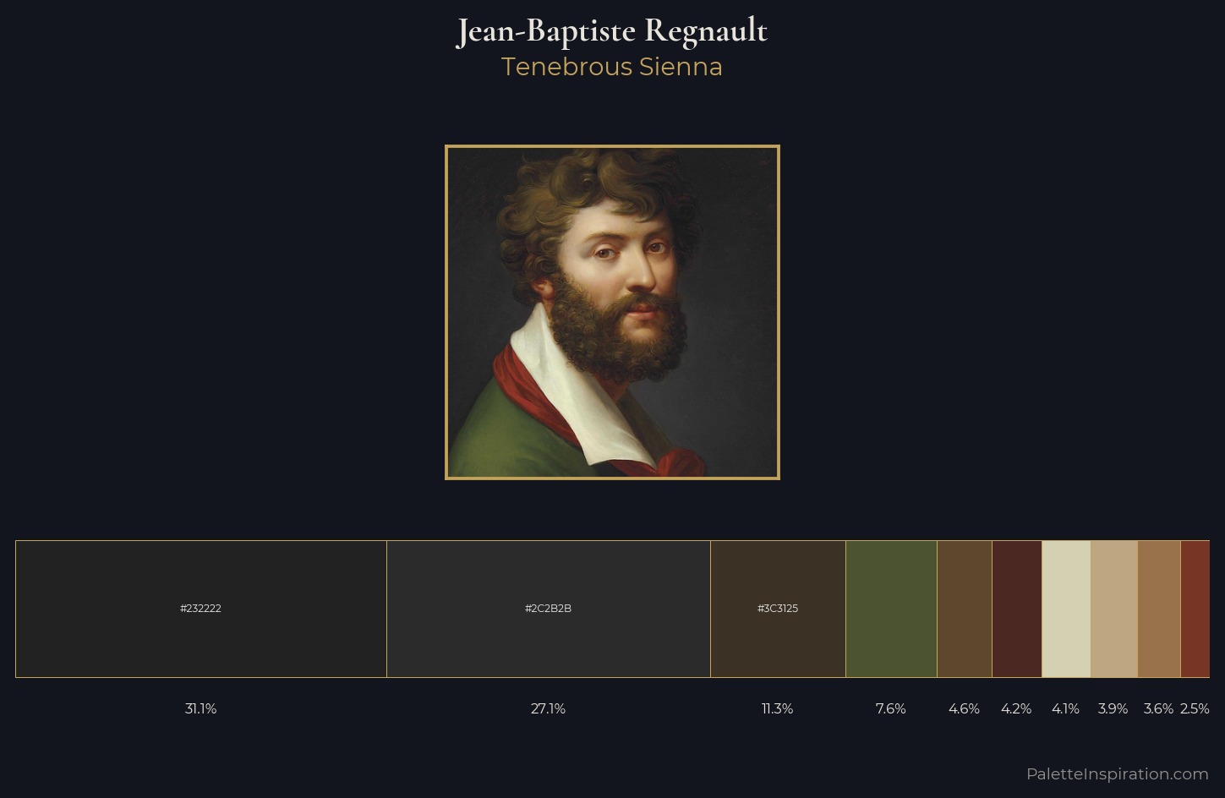Pick the pale cream swatch above 4.1%
Viewport: 1225px width, 798px height.
1066,609
